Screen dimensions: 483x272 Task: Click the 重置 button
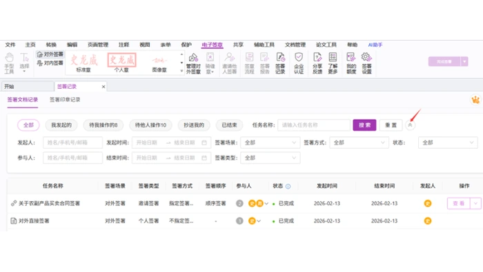tap(391, 125)
